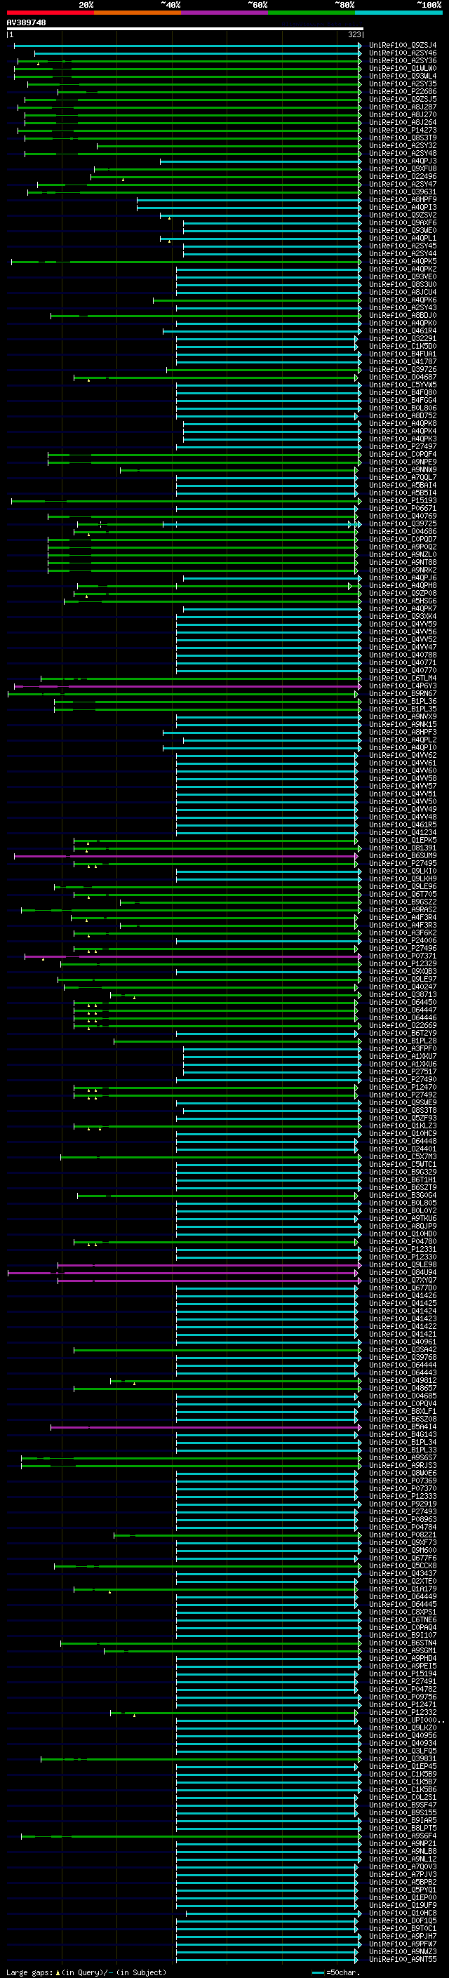Viewport: 449px width, 1978px height.
Task: Select UniRef100_A9RAS2 hit
Action: (x=402, y=910)
